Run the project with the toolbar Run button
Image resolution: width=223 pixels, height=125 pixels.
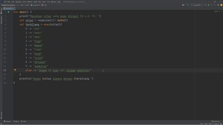(x=205, y=5)
